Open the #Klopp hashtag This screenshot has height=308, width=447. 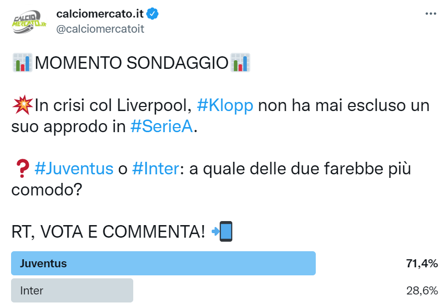225,106
